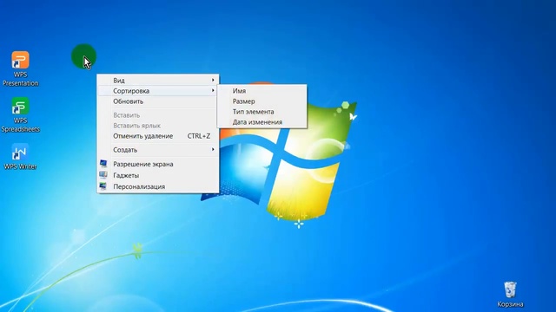Click the icon beside Гаджеты
This screenshot has width=556, height=312.
[103, 175]
